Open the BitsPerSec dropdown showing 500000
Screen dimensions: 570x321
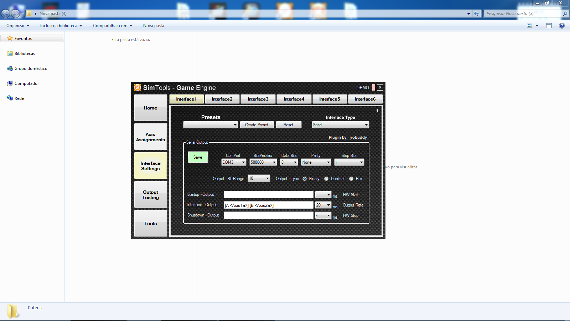tap(263, 162)
